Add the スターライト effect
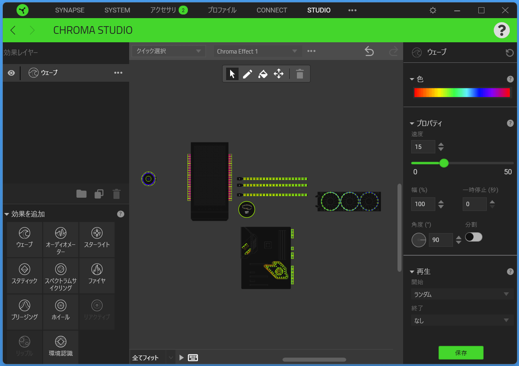 click(x=97, y=239)
